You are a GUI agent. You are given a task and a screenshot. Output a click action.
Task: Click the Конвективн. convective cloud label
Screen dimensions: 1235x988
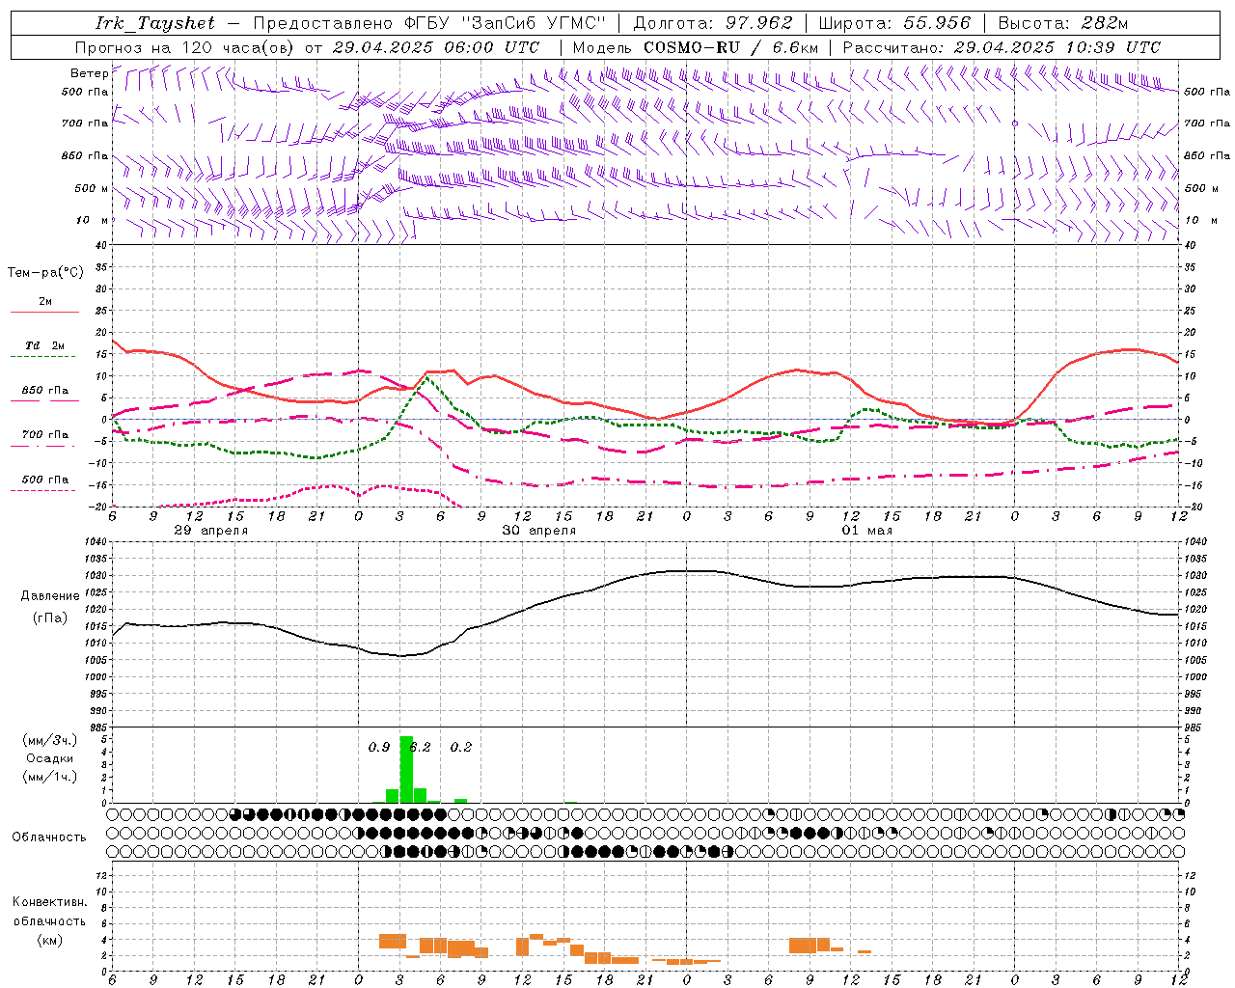click(49, 902)
